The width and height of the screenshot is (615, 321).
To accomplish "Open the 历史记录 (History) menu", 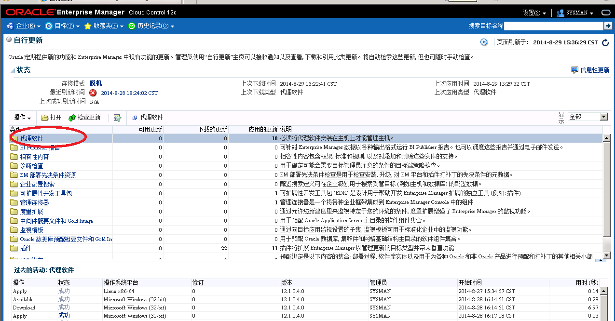I will click(151, 26).
